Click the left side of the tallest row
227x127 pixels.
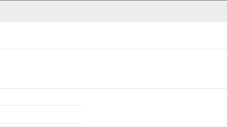click(x=10, y=69)
